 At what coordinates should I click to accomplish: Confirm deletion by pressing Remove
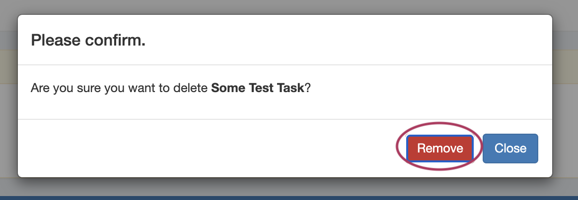click(x=440, y=148)
